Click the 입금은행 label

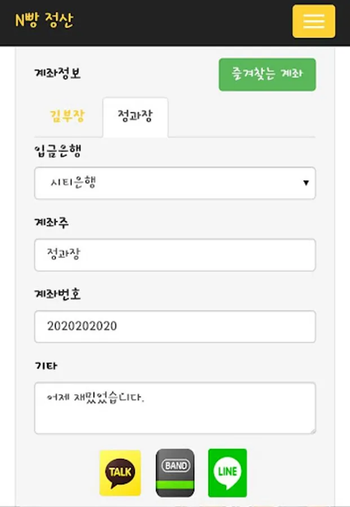tap(58, 151)
